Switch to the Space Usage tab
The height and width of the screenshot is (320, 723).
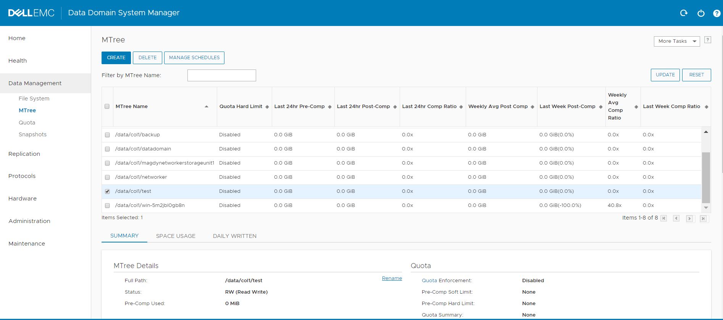coord(176,236)
